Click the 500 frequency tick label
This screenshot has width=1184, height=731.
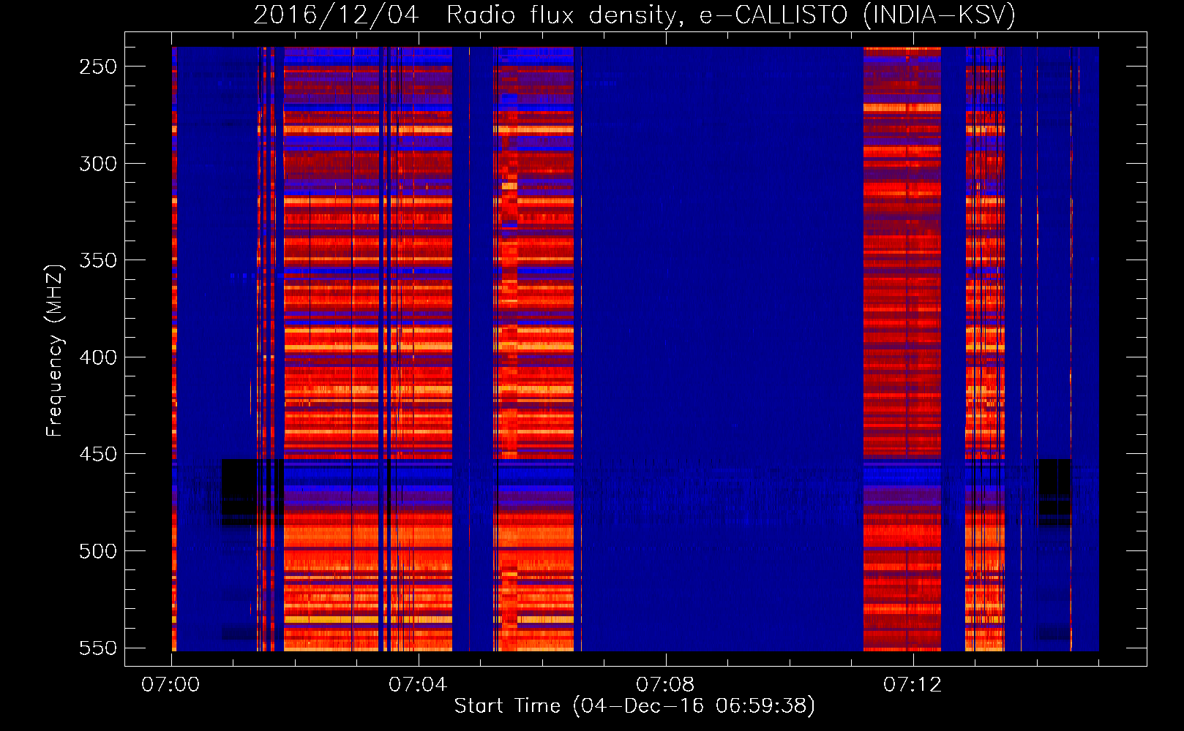coord(98,551)
